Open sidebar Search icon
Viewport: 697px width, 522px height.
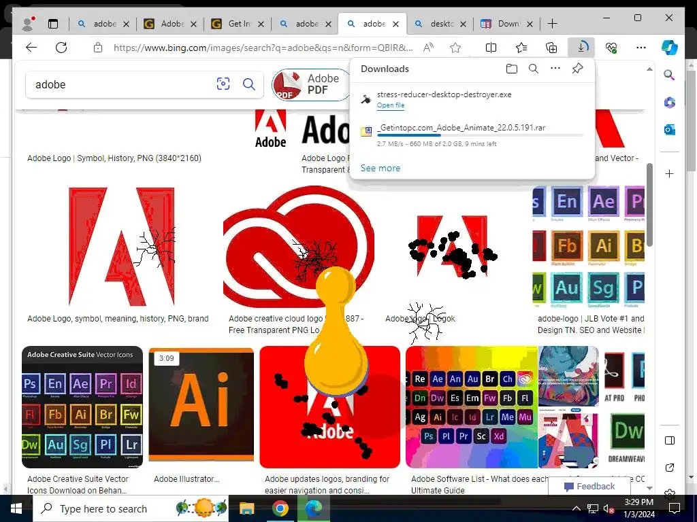(x=670, y=75)
